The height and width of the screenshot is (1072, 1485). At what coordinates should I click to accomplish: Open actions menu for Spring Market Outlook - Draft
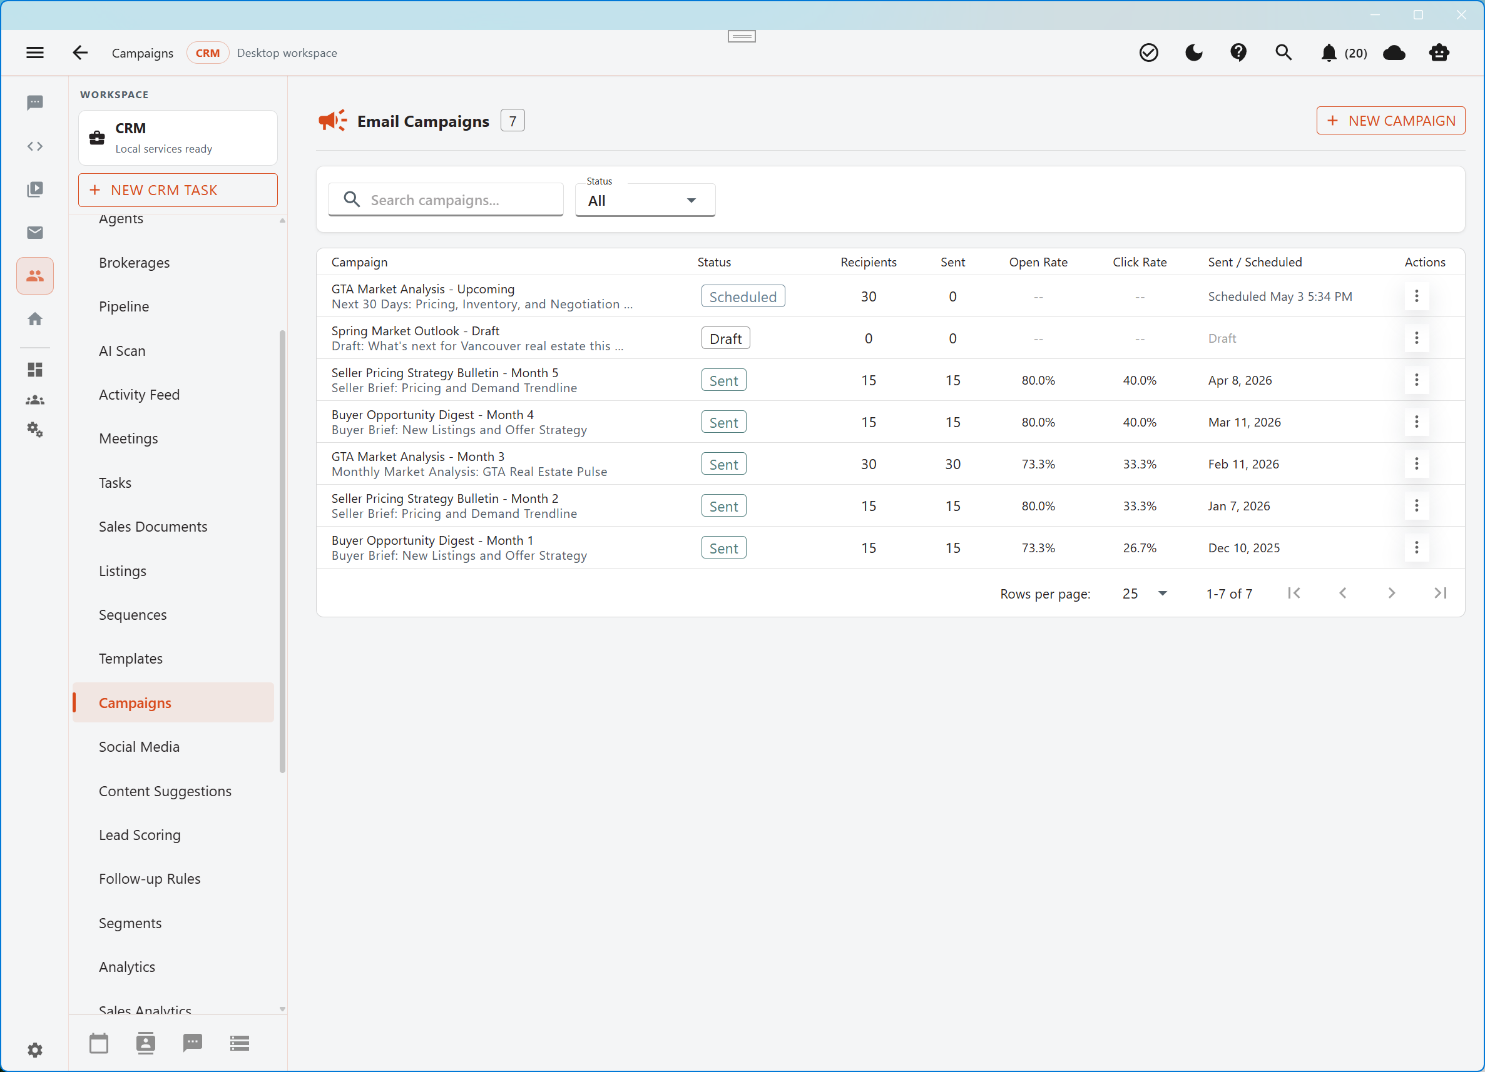tap(1416, 338)
